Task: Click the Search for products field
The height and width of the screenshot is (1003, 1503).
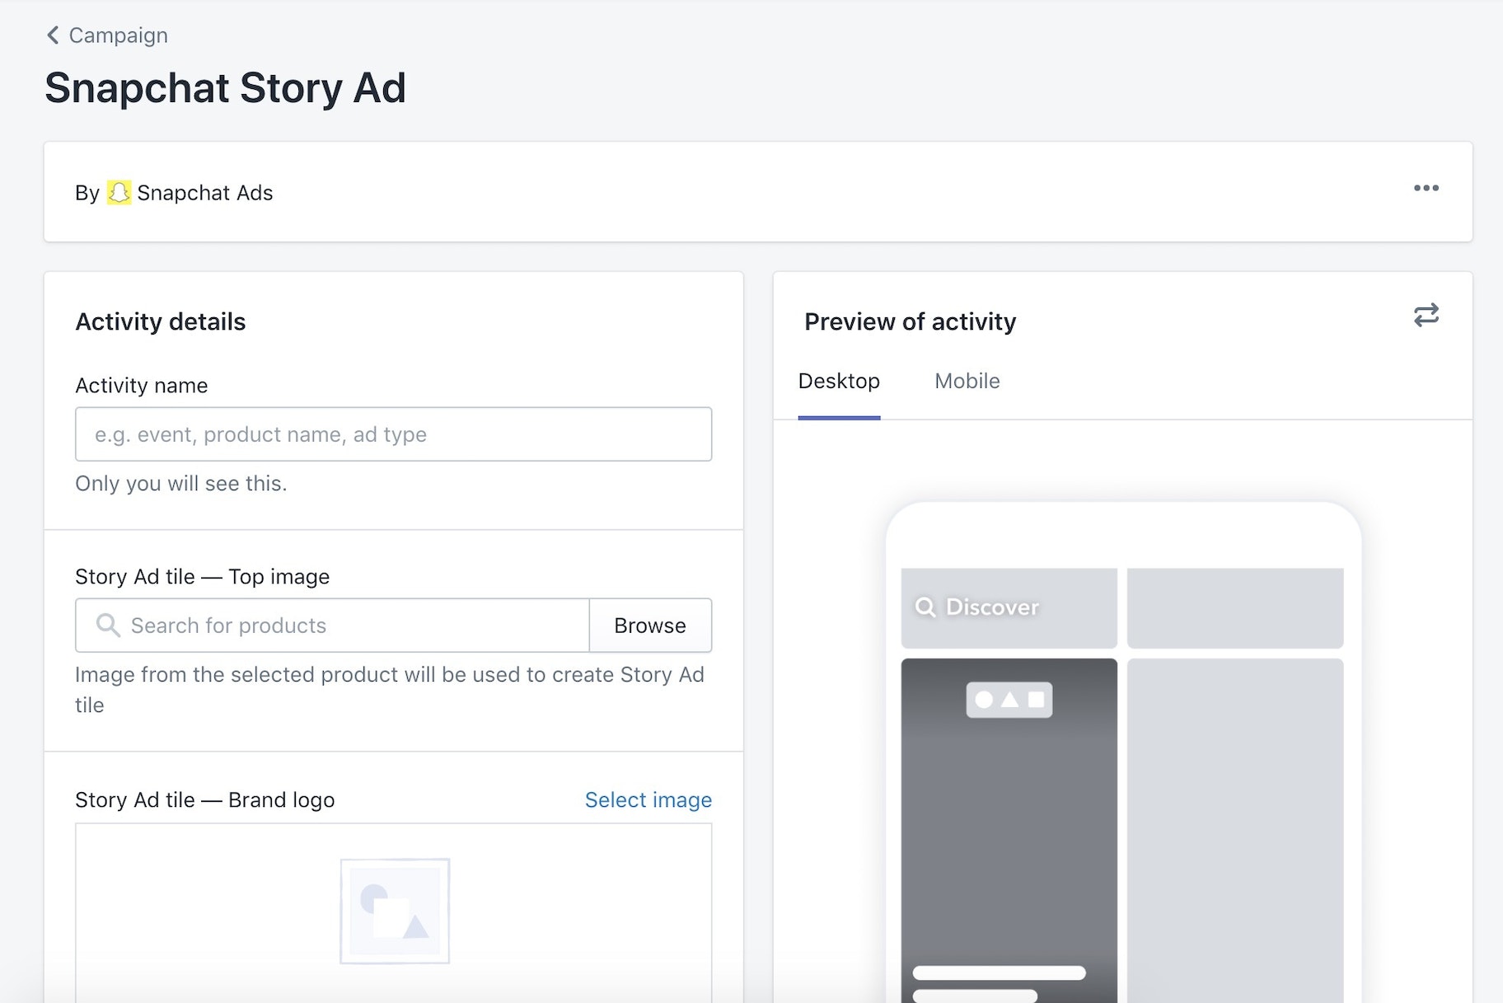Action: tap(354, 626)
